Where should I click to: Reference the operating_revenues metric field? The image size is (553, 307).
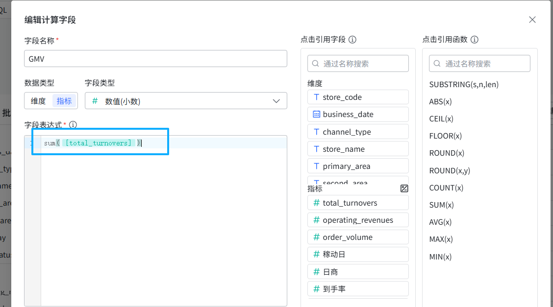(358, 220)
